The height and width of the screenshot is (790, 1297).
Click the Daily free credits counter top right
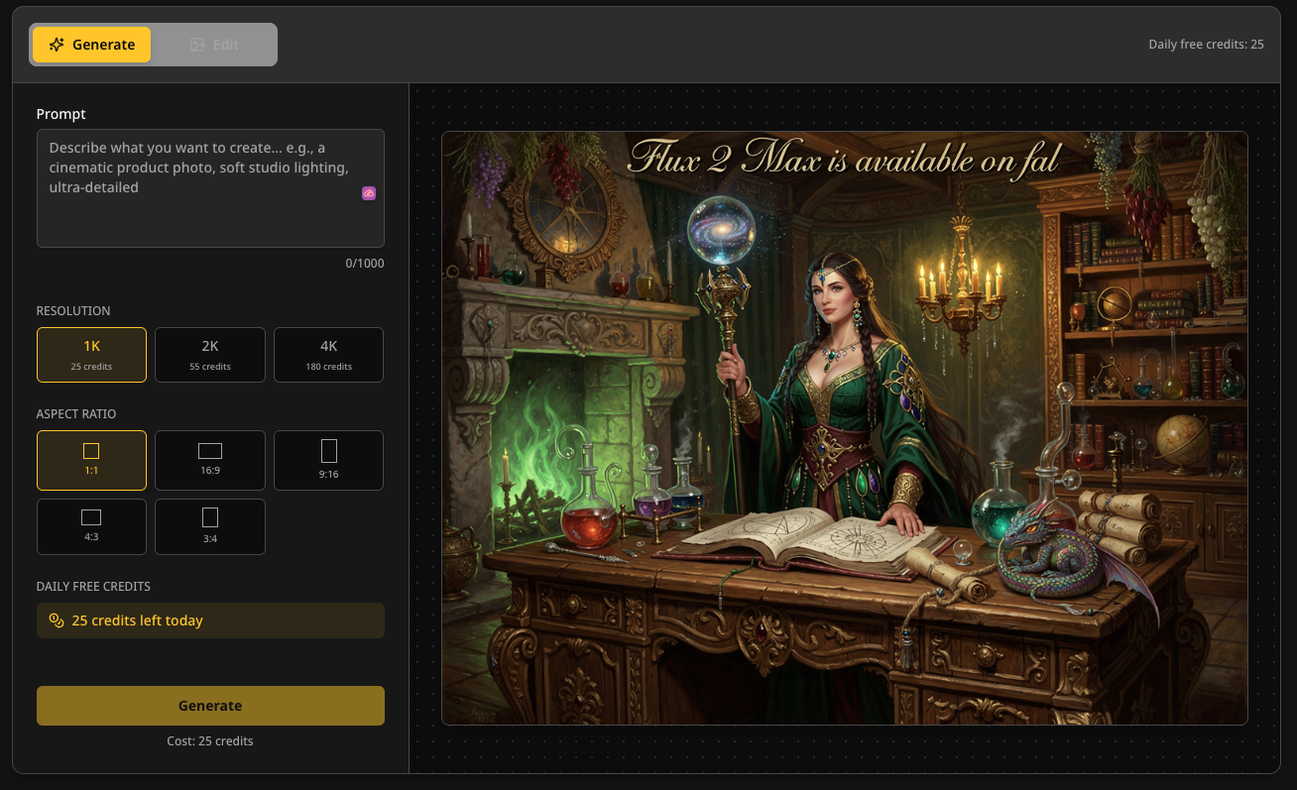[1207, 44]
